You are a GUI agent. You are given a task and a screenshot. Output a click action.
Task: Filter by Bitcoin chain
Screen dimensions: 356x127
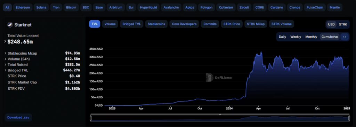click(x=71, y=8)
